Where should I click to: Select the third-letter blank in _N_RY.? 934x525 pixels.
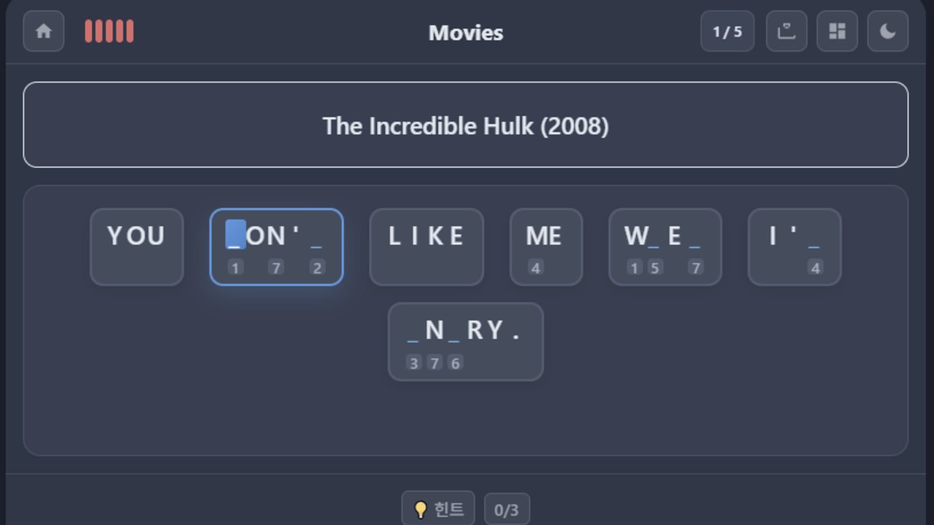[x=454, y=332]
